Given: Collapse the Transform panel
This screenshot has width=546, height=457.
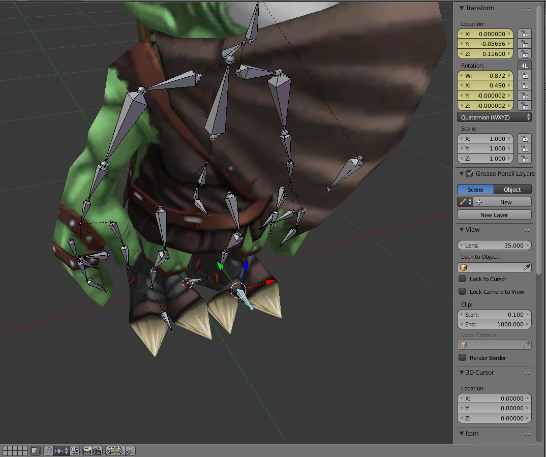Looking at the screenshot, I should [462, 8].
